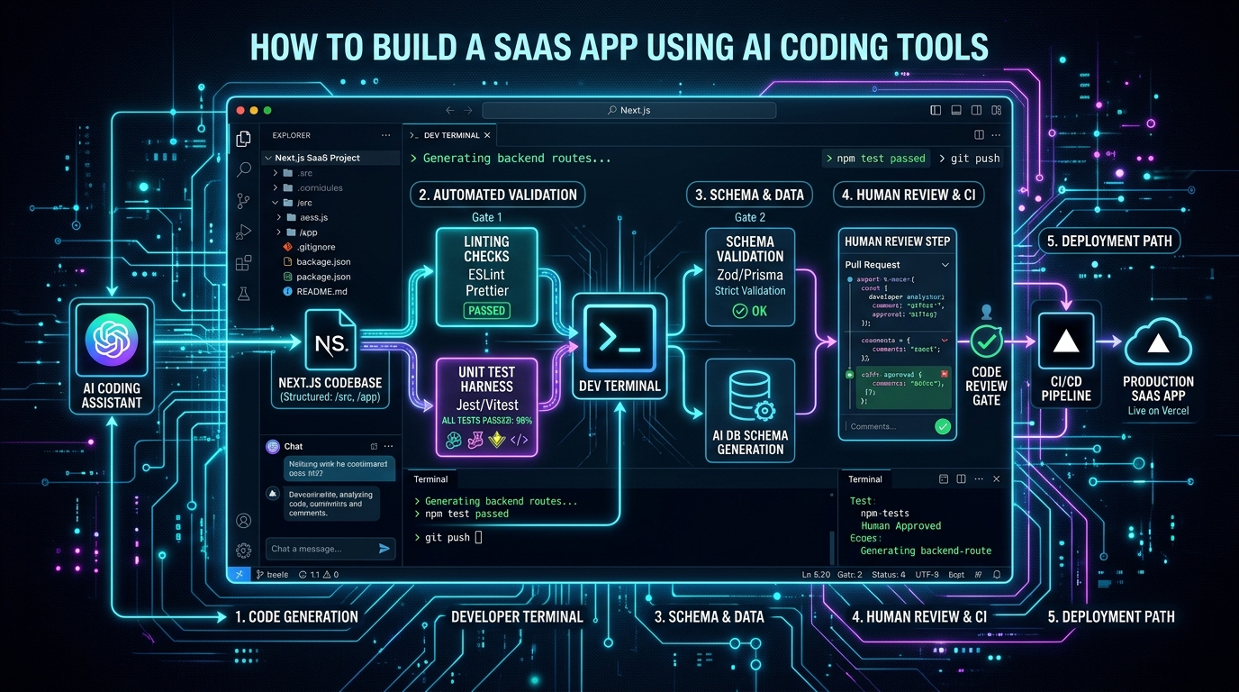
Task: Close the terminal panel showing Human Approved
Action: (996, 479)
